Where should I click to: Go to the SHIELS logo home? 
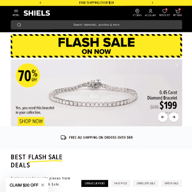(37, 13)
